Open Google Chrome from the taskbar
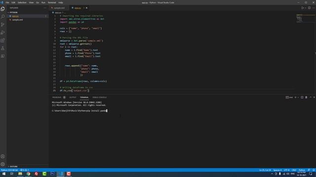 tap(28, 174)
